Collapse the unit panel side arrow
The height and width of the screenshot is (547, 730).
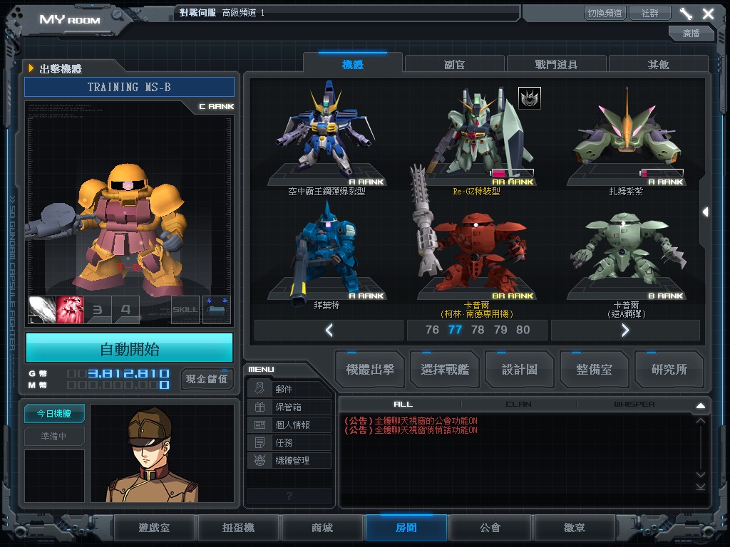pos(706,212)
